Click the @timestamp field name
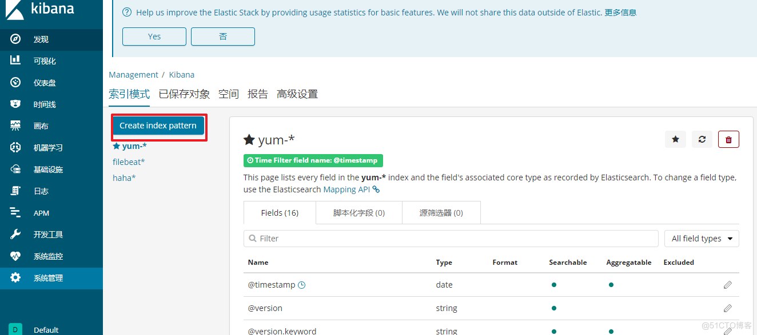Viewport: 757px width, 335px height. tap(272, 285)
